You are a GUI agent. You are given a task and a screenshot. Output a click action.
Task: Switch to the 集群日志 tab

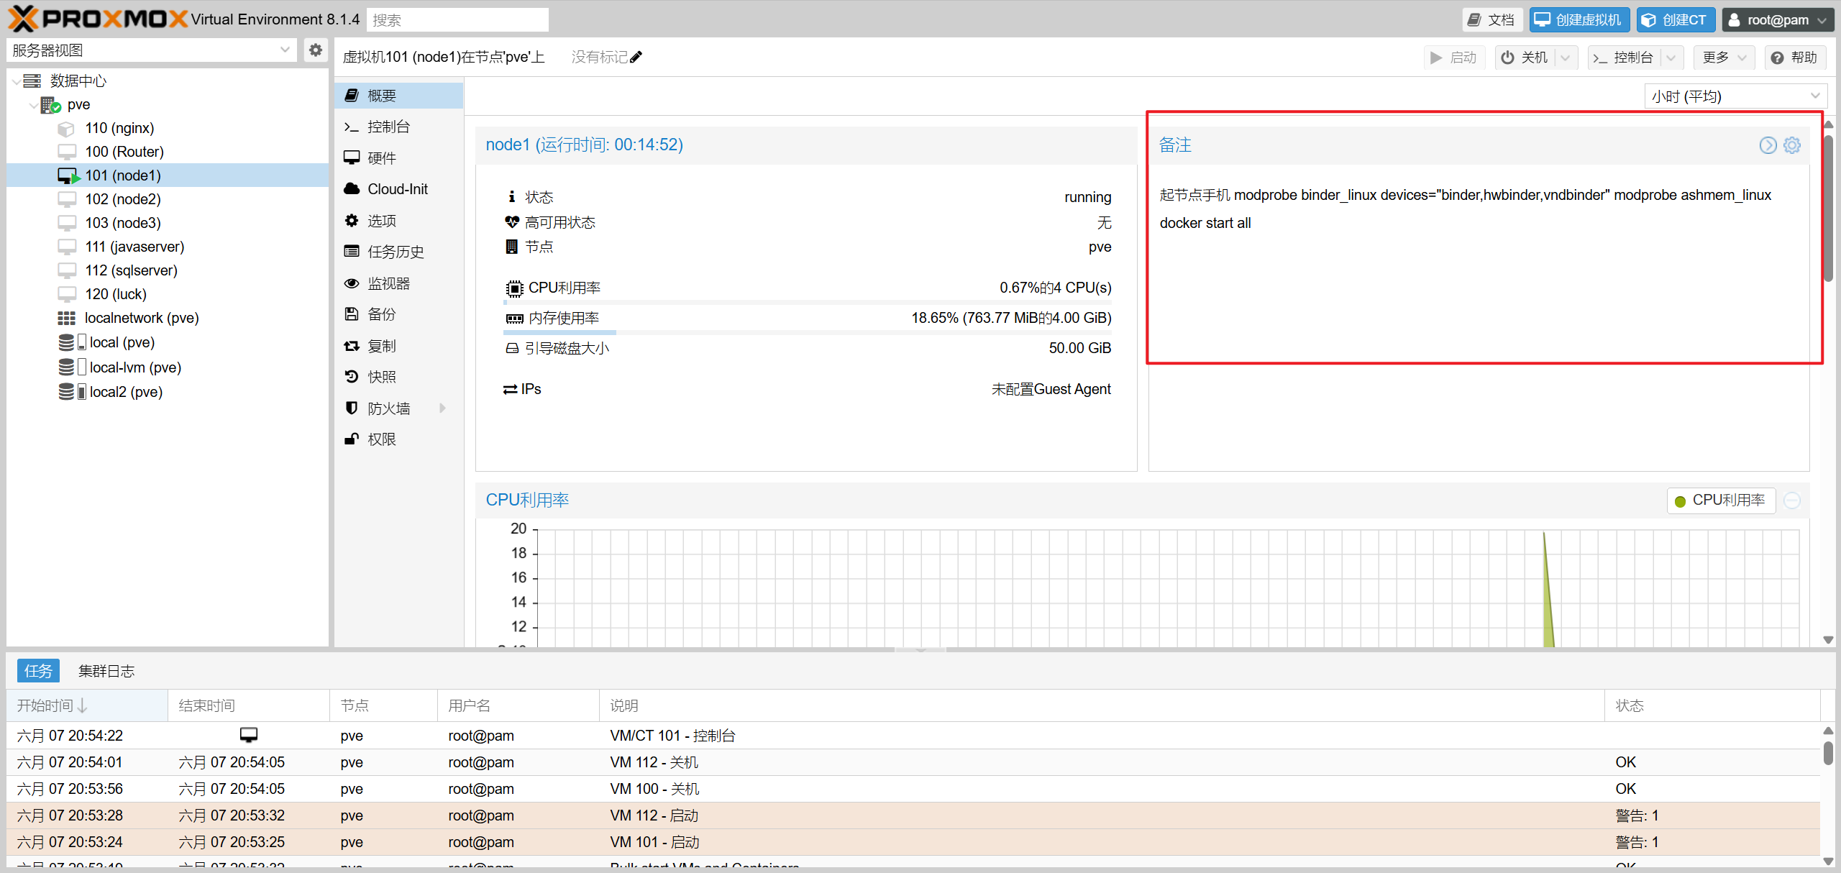click(x=106, y=671)
